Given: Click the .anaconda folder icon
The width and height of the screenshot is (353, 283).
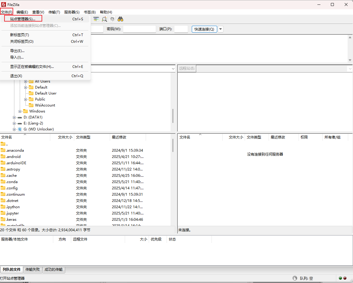Looking at the screenshot, I should point(3,150).
